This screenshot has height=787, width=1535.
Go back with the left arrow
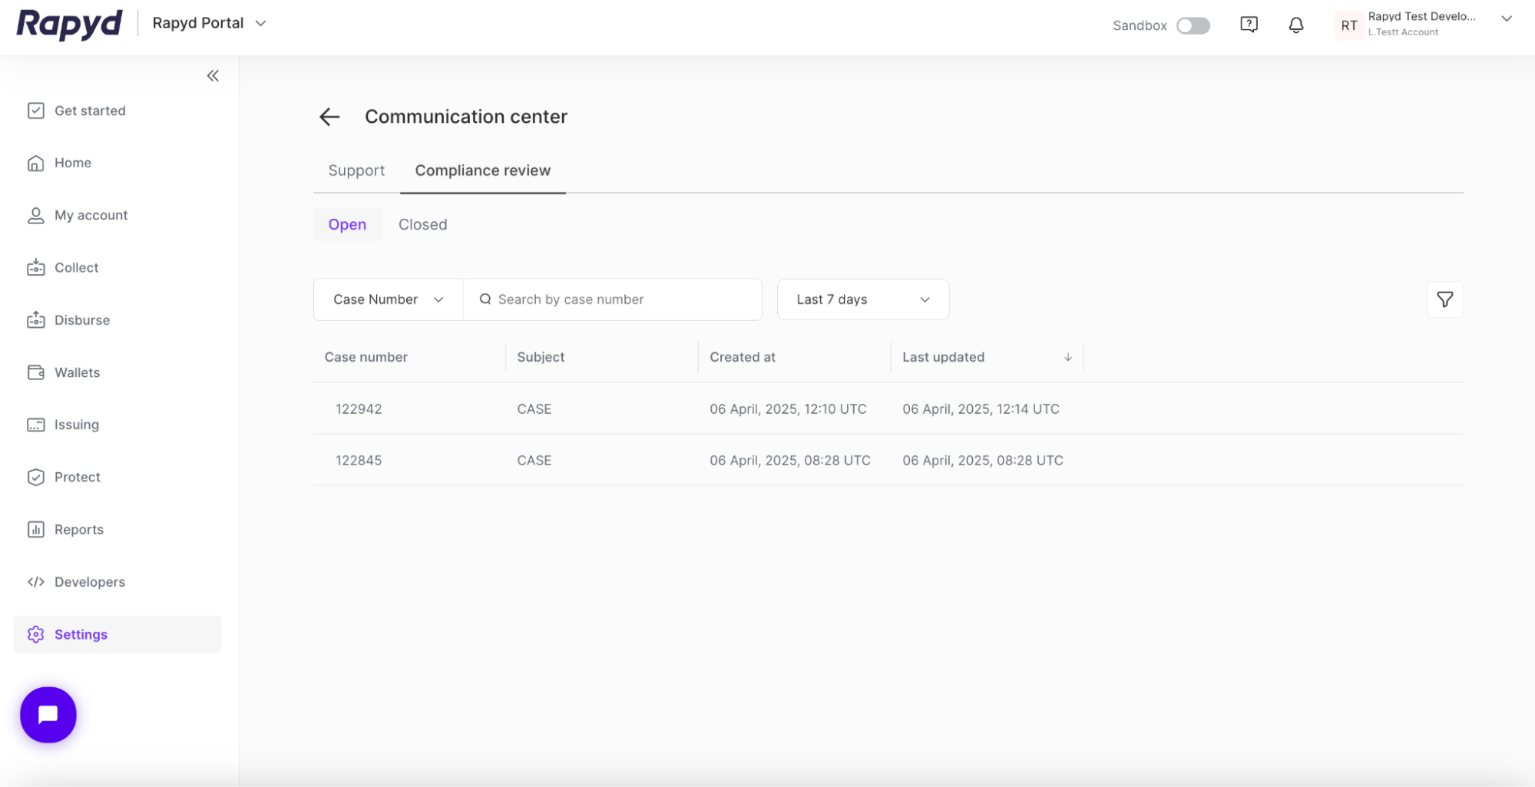pos(329,117)
